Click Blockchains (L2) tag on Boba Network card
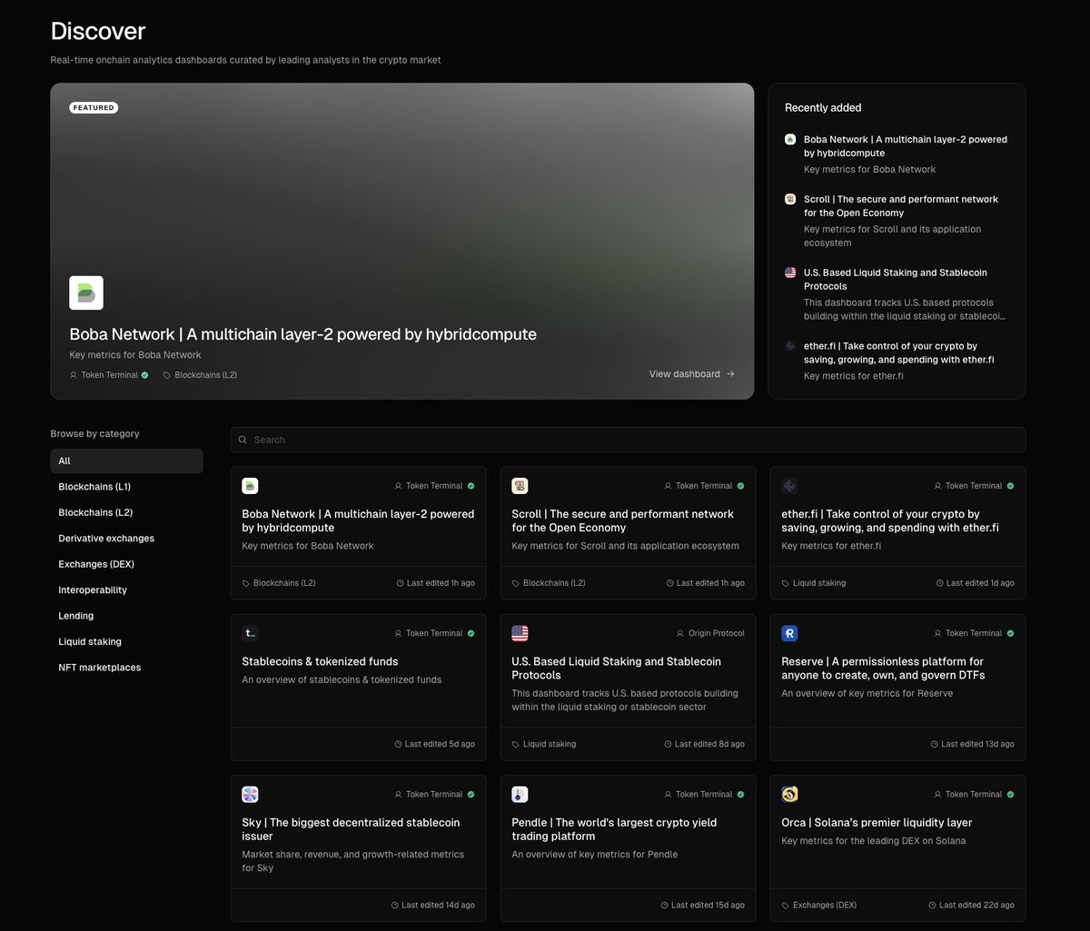Image resolution: width=1090 pixels, height=931 pixels. 284,583
